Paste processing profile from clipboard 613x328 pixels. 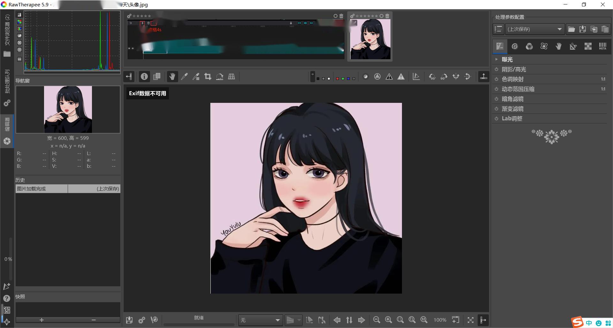pyautogui.click(x=605, y=29)
